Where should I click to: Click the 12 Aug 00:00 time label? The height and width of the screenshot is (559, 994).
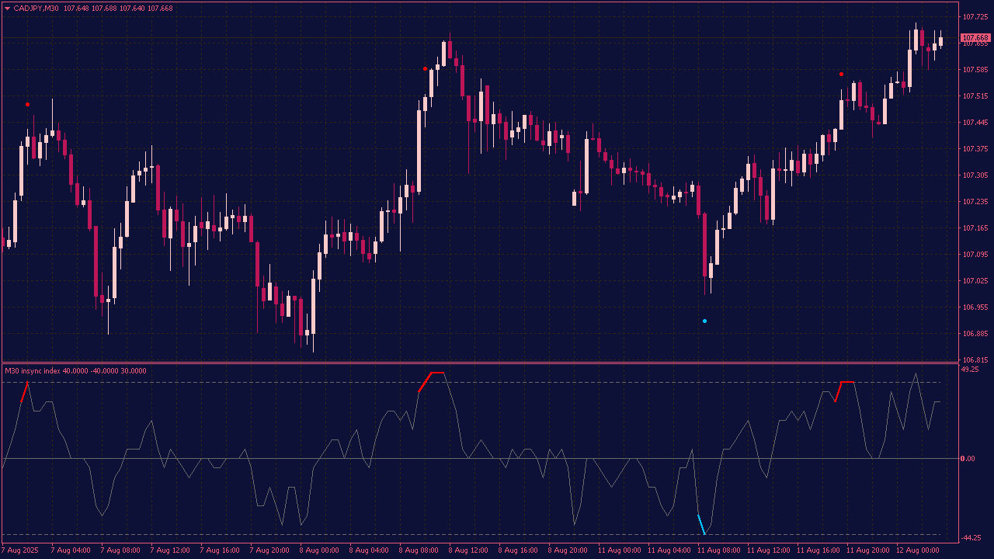(918, 550)
